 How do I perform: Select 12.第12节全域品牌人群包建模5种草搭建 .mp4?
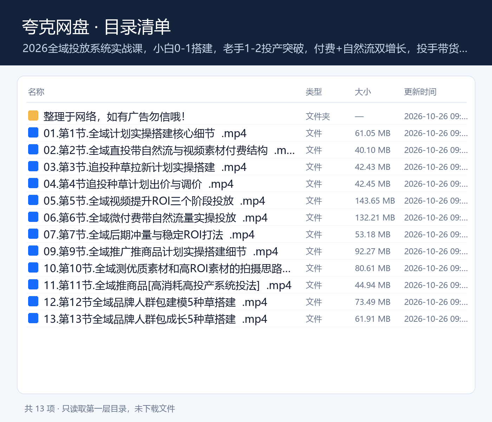tap(155, 302)
